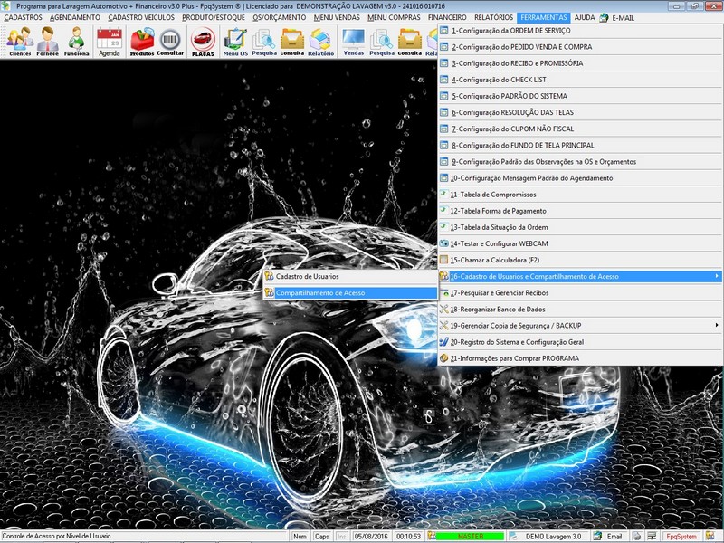724x543 pixels.
Task: Click the FpqSystem label in status bar
Action: point(681,537)
